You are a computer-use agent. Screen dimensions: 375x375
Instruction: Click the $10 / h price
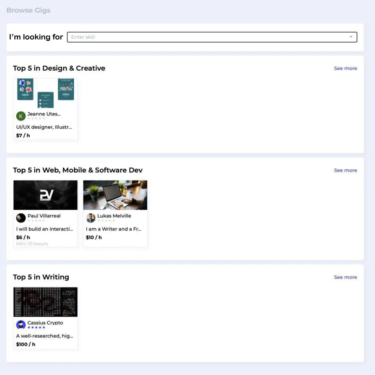(94, 237)
